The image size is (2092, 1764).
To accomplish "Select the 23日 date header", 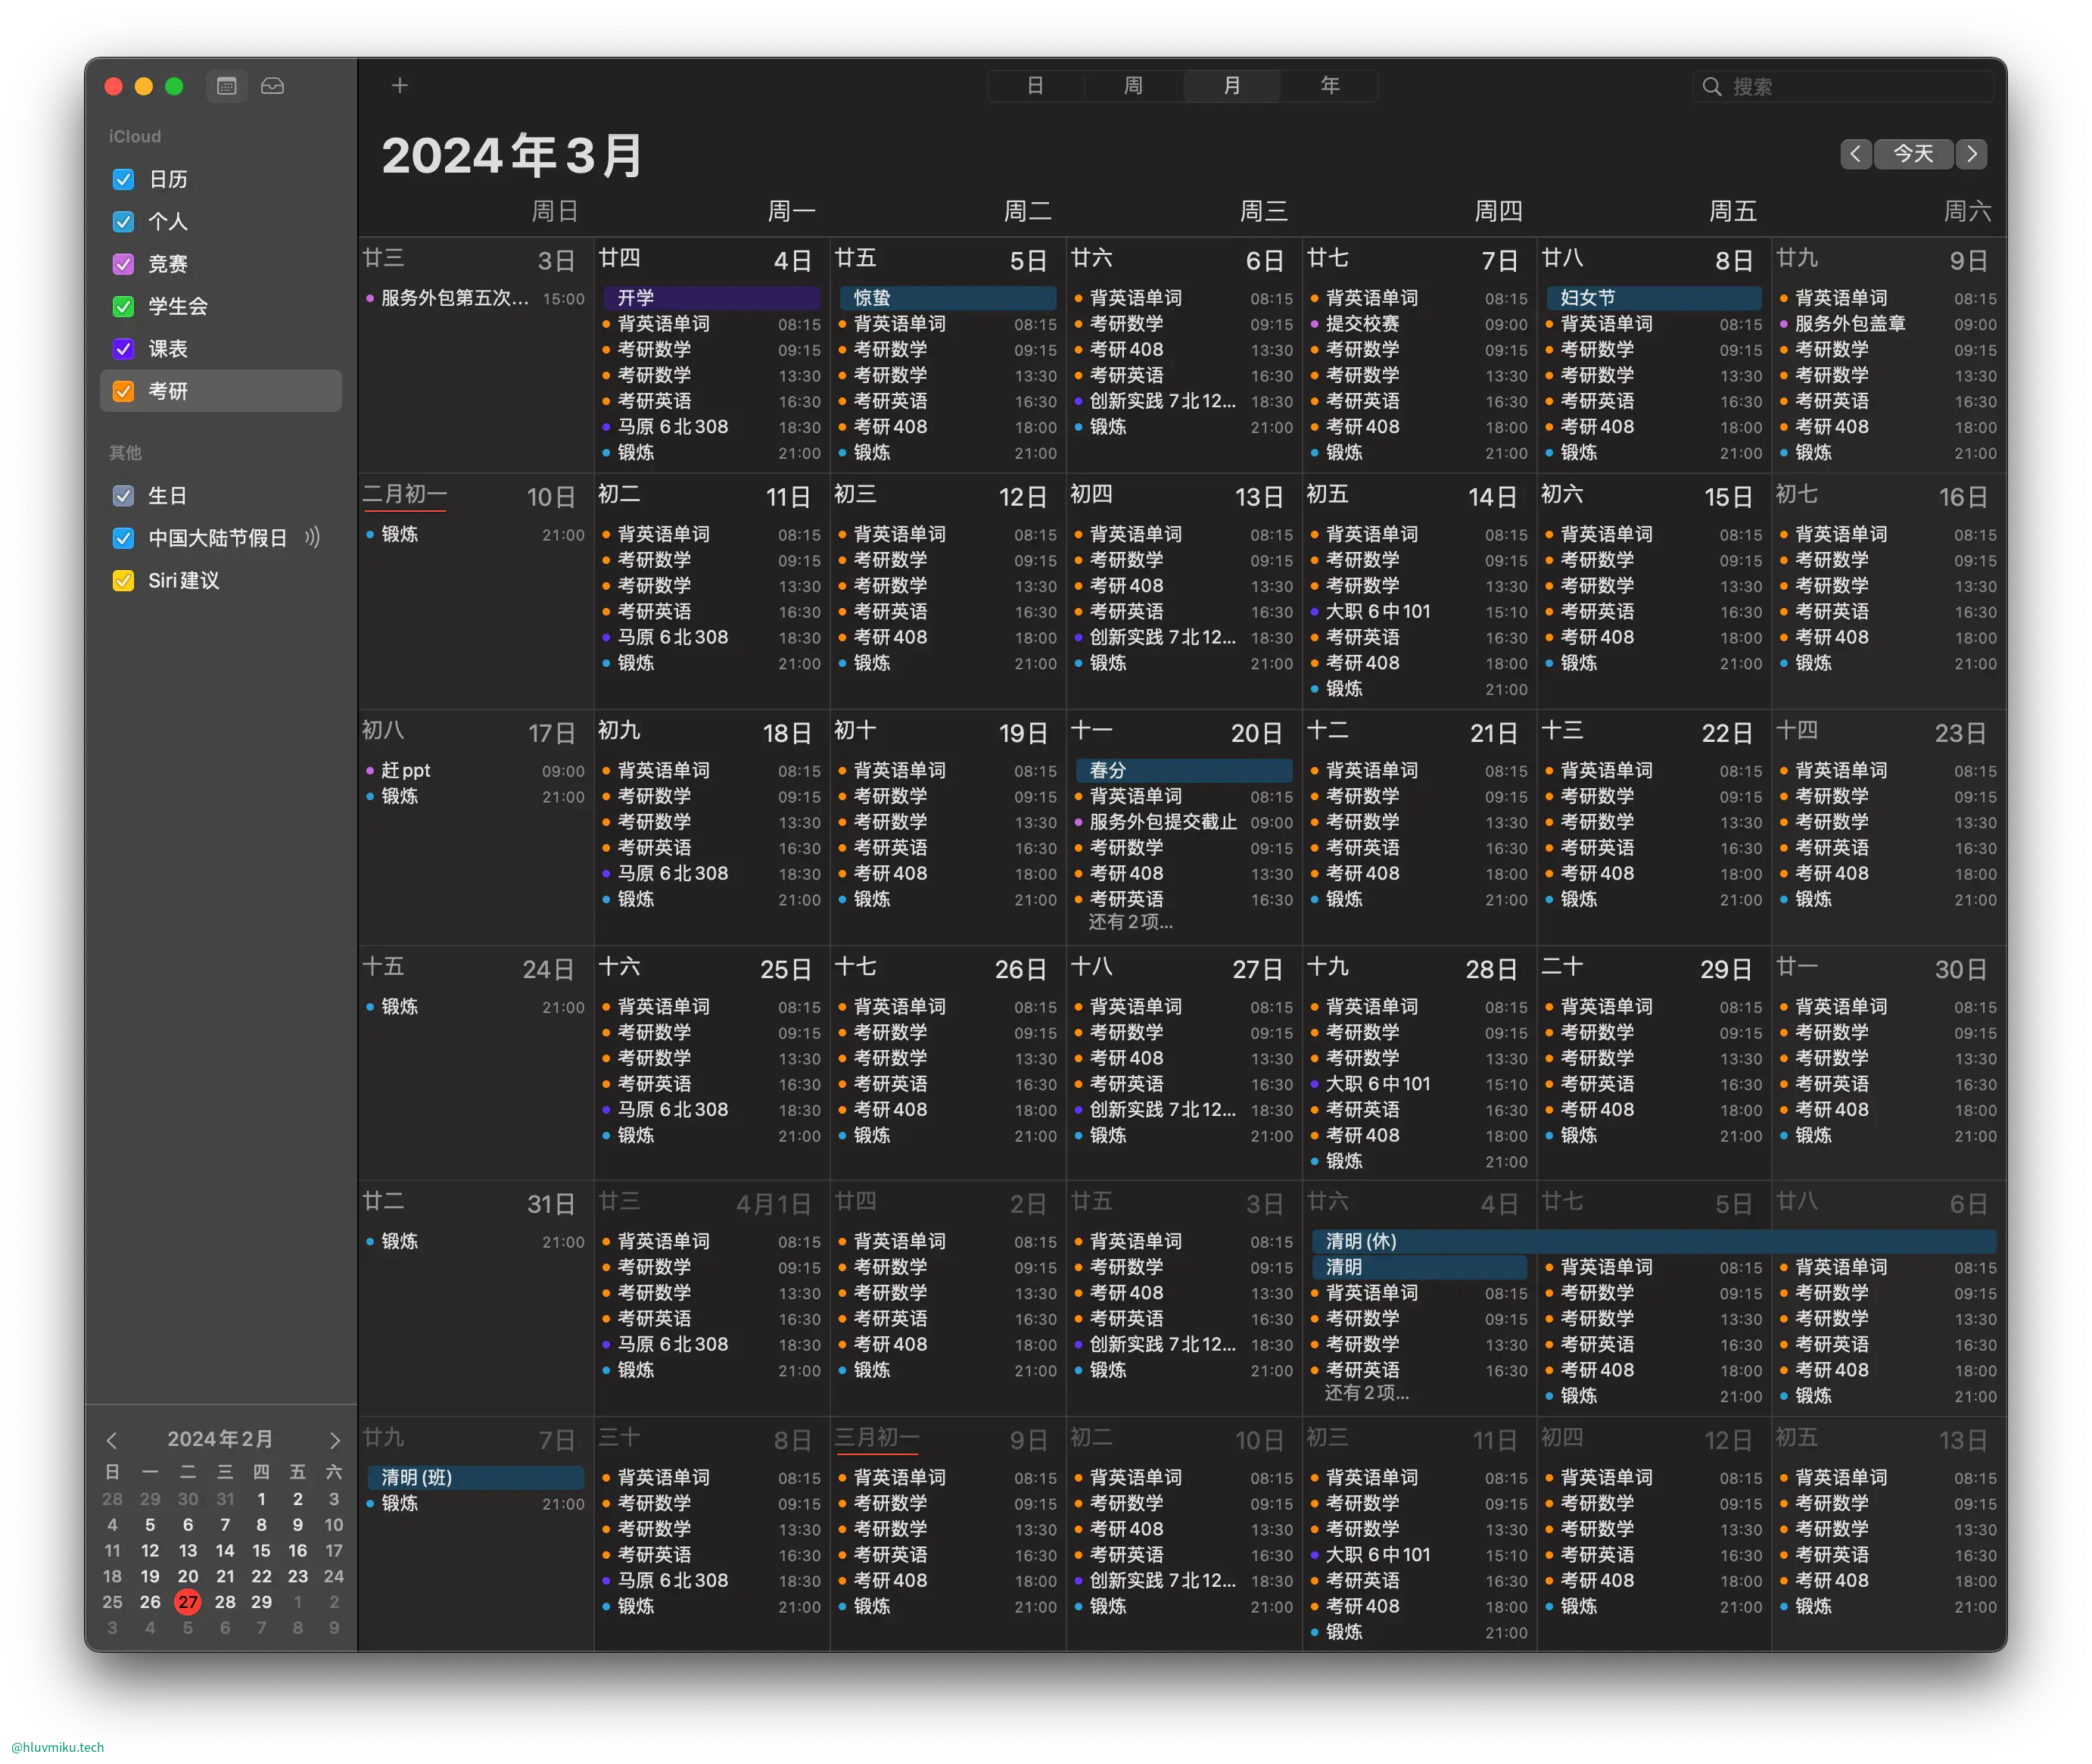I will pyautogui.click(x=1960, y=733).
